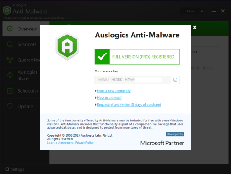Viewport: 231px width, 174px height.
Task: Close the about dialog with X
Action: point(195,27)
